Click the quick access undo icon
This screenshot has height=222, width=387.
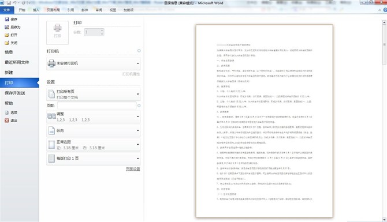[15, 3]
